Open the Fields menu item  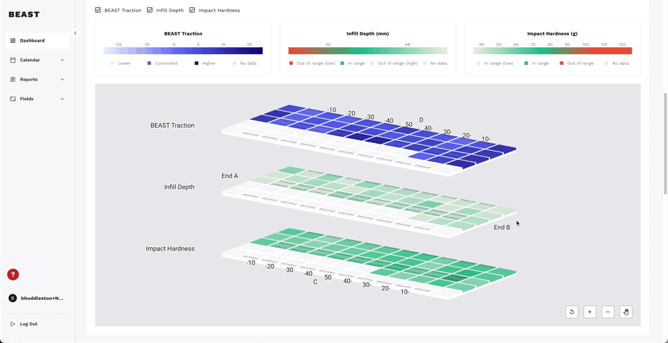coord(38,99)
